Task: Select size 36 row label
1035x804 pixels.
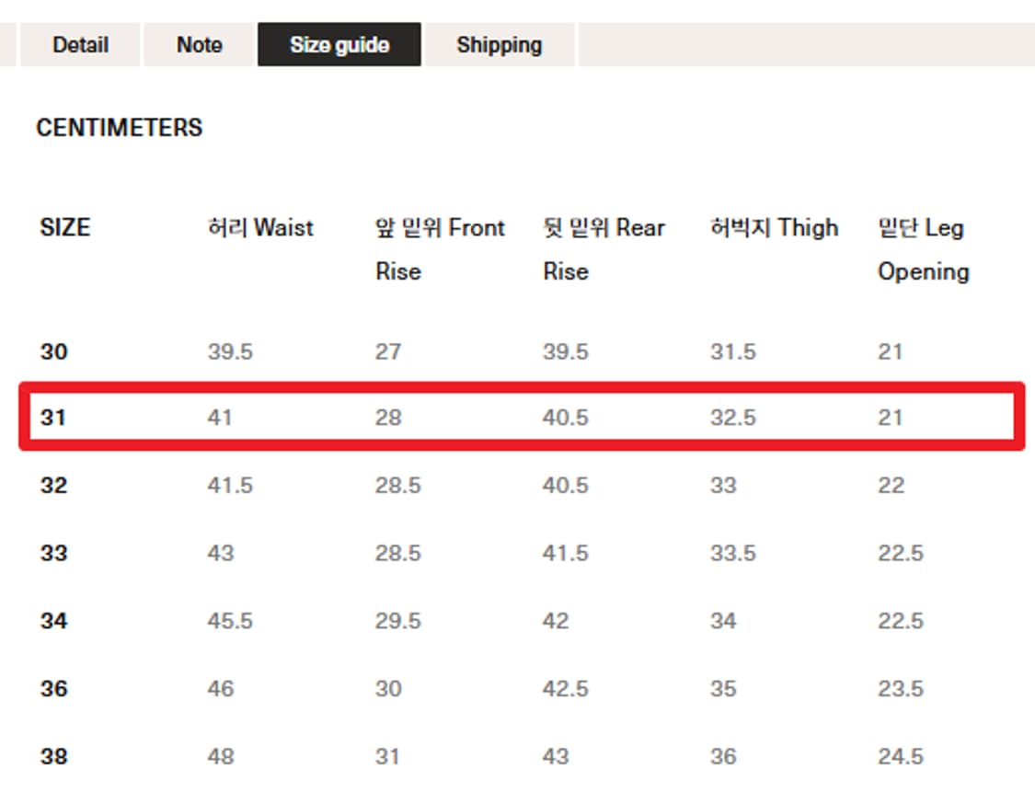Action: click(x=54, y=688)
